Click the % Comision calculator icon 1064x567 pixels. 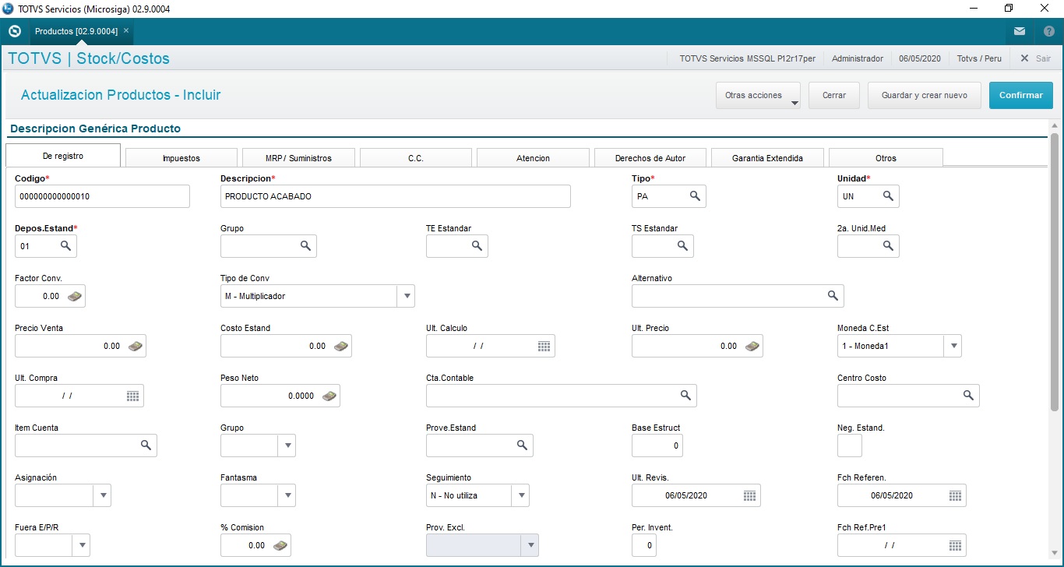click(x=280, y=545)
